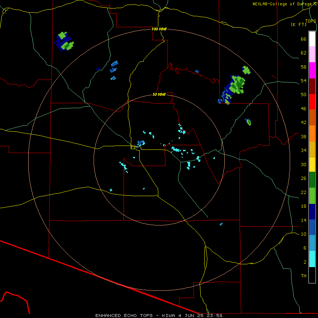Choose the dark red 50–54 legend swatch
Image resolution: width=318 pixels, height=318 pixels.
312,87
